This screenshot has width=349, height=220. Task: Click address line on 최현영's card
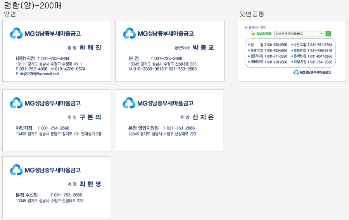point(49,201)
